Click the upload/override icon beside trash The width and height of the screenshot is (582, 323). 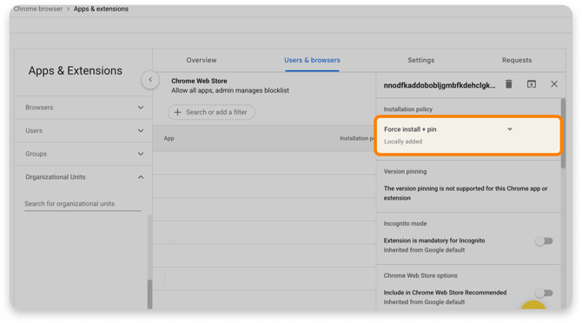coord(531,84)
